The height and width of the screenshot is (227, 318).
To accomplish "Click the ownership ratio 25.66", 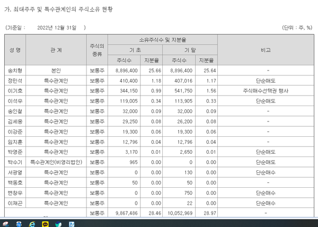I will click(155, 71).
